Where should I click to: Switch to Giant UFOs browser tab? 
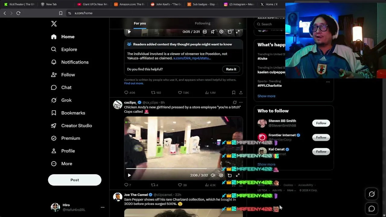[93, 4]
